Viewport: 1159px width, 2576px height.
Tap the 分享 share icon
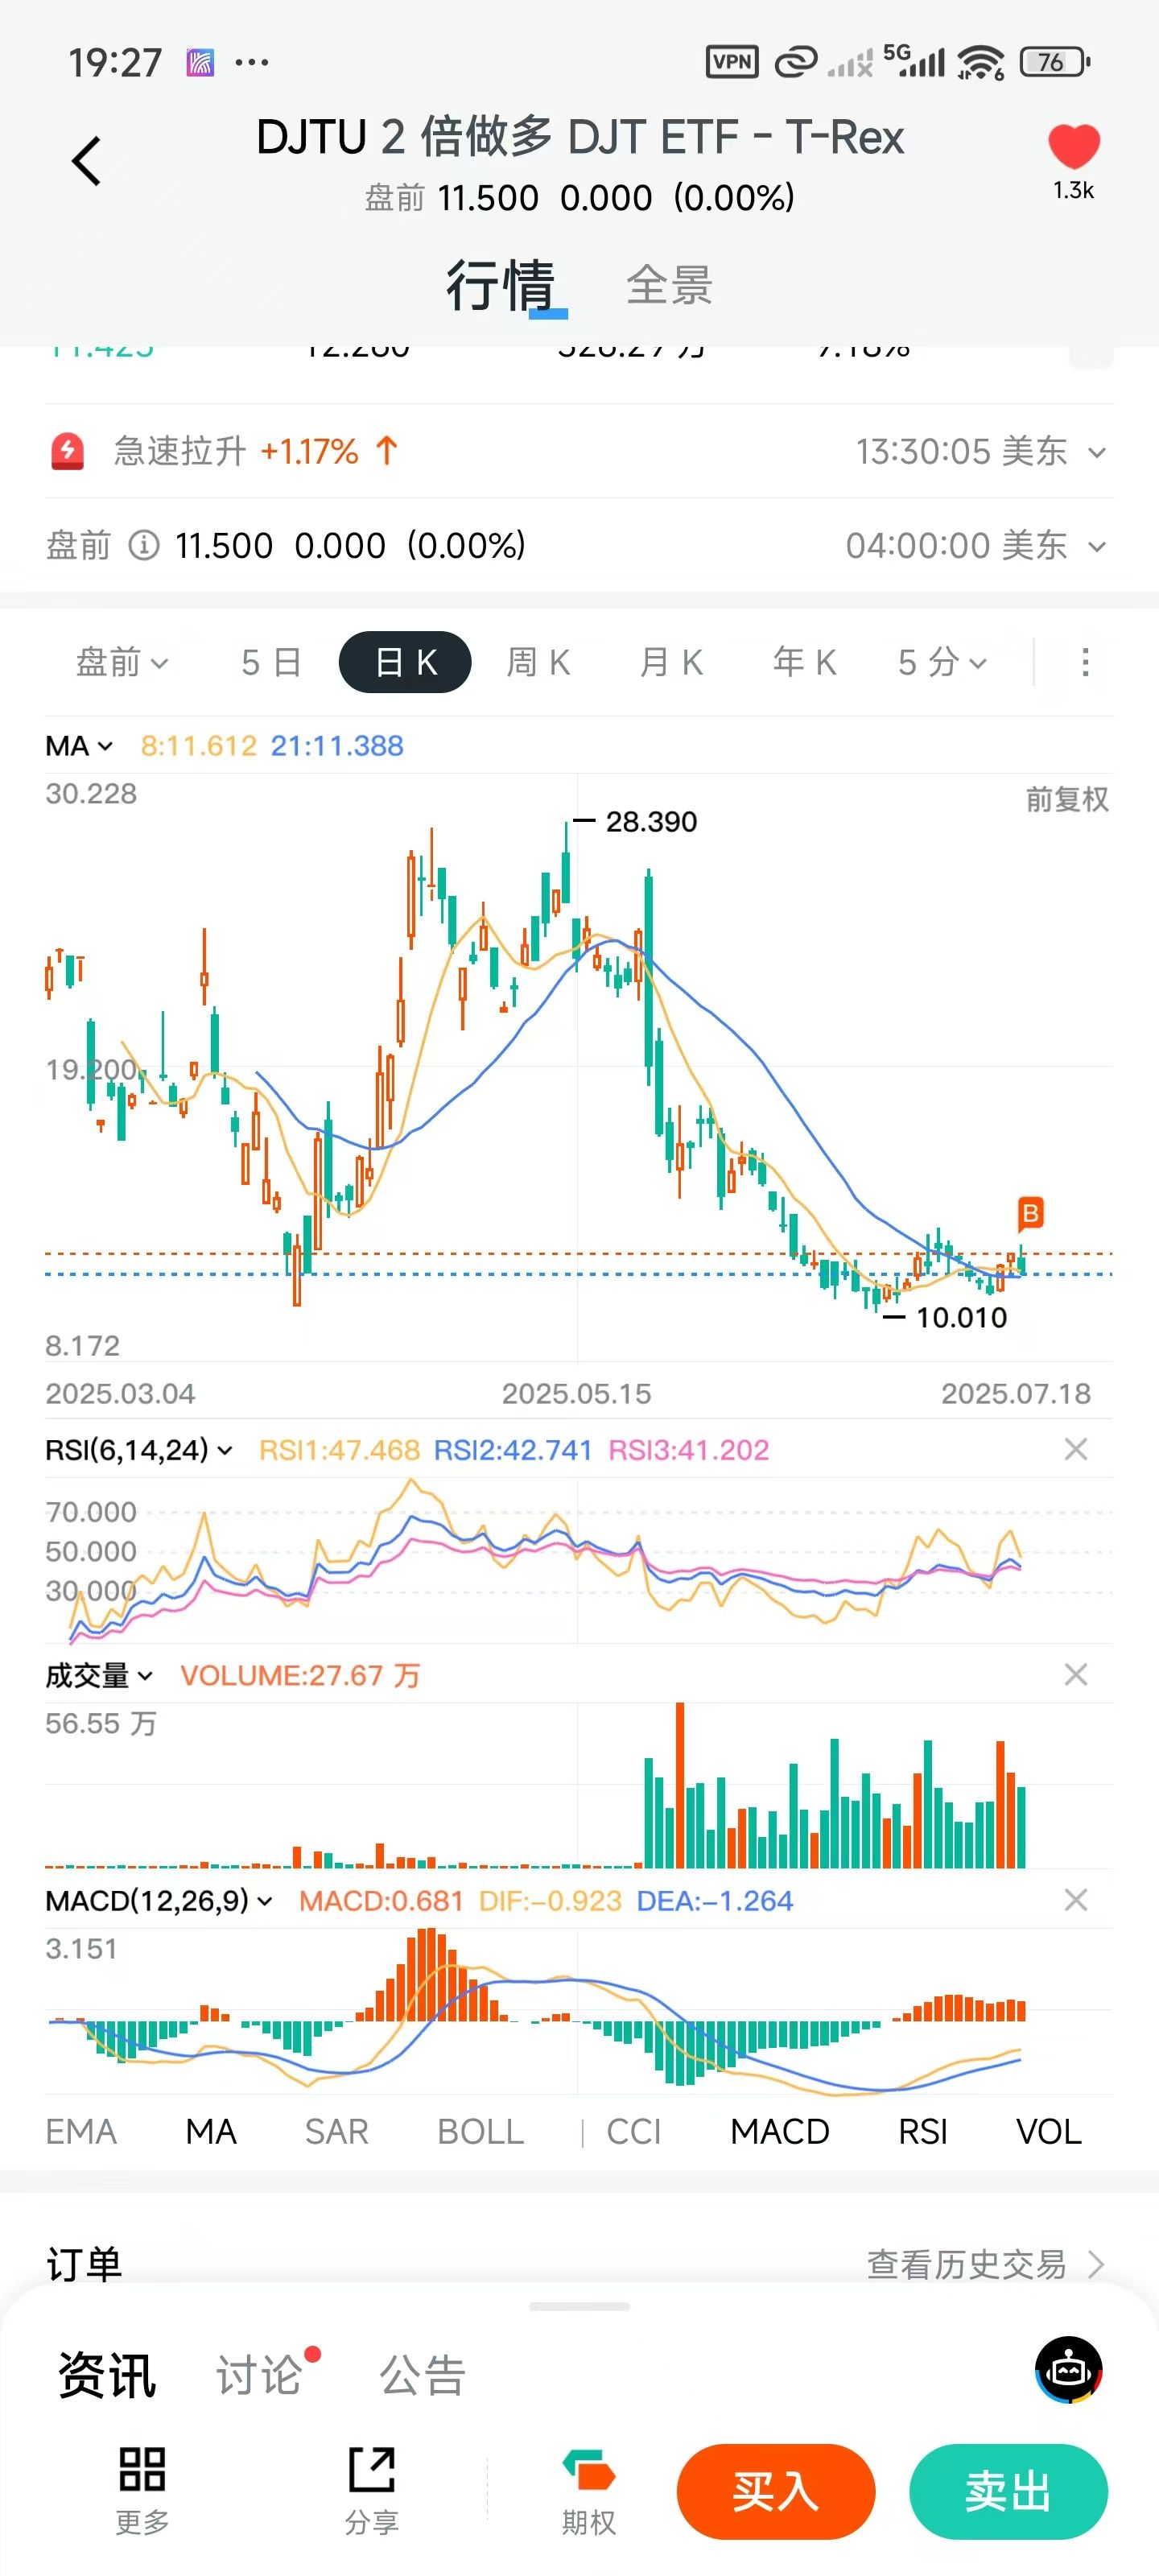tap(372, 2470)
